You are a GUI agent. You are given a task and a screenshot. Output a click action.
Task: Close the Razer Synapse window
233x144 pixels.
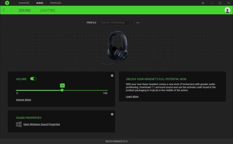click(229, 3)
